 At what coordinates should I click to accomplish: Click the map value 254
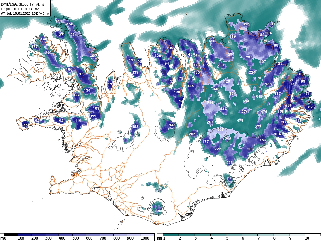tap(74, 35)
